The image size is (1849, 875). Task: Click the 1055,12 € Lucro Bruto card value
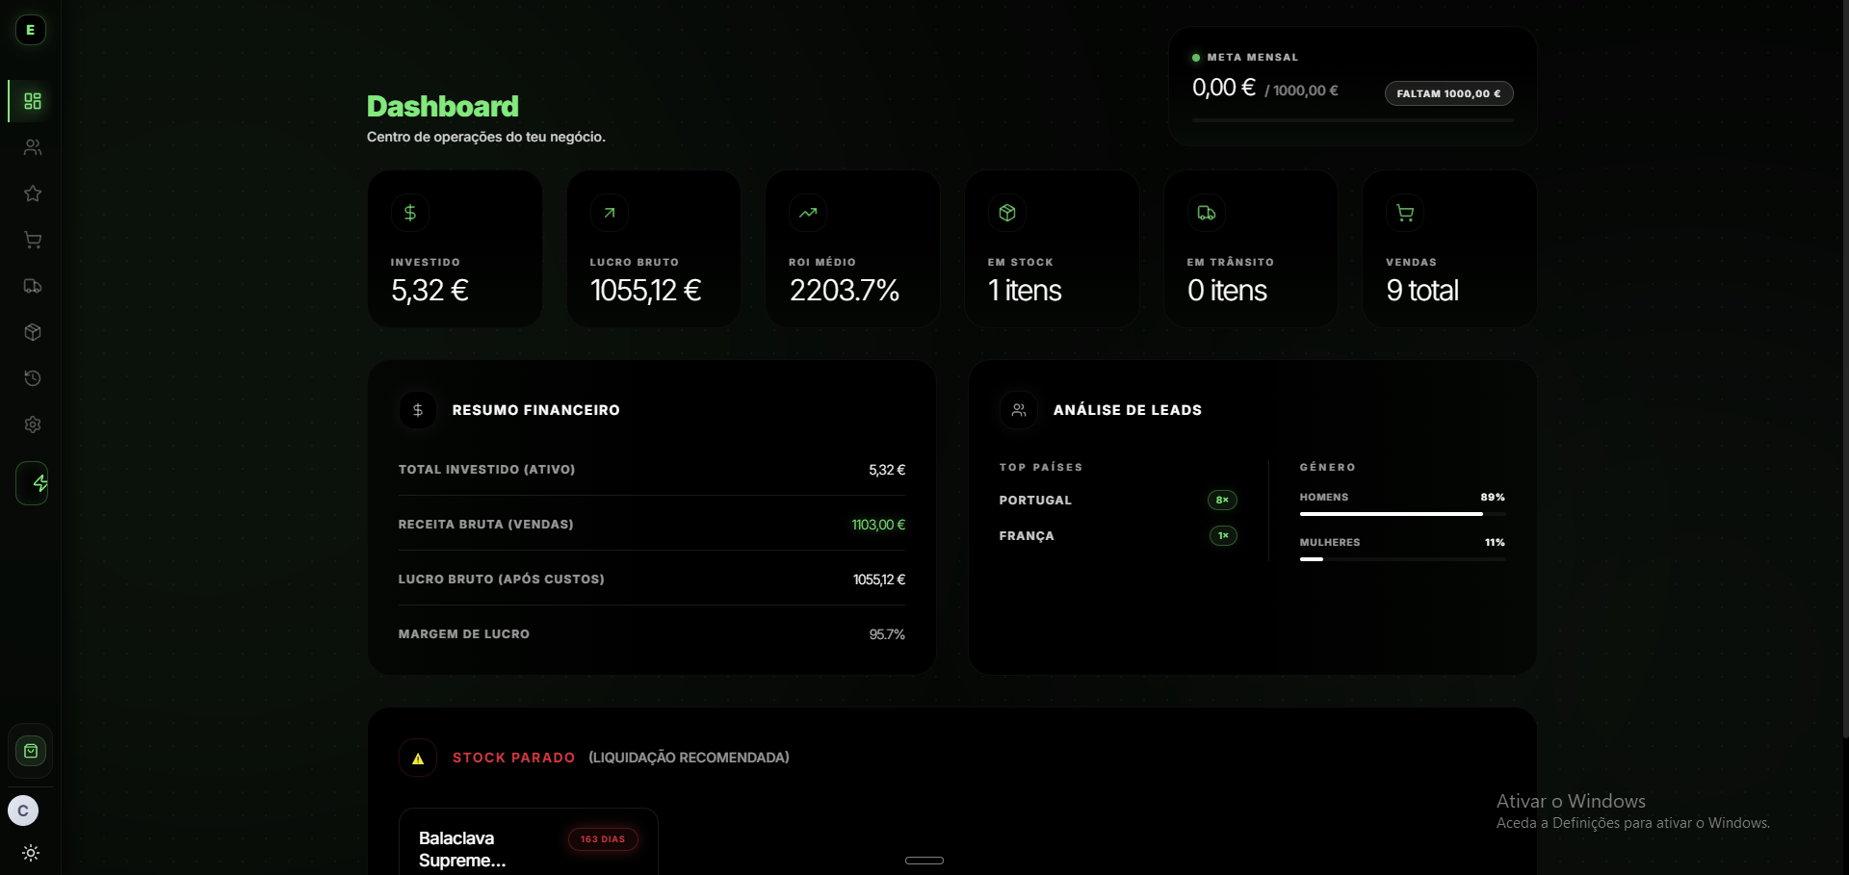(x=645, y=291)
